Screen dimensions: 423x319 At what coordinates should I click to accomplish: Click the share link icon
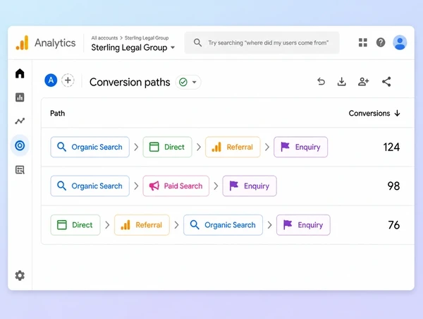386,81
